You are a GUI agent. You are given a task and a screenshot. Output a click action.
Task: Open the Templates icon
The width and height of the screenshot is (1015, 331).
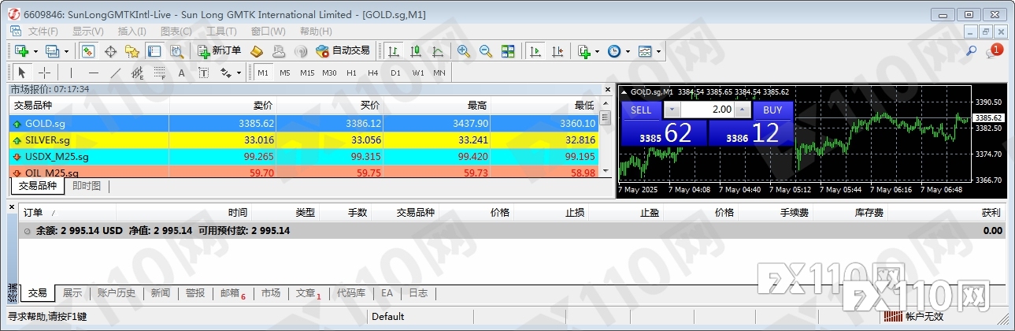[x=645, y=51]
